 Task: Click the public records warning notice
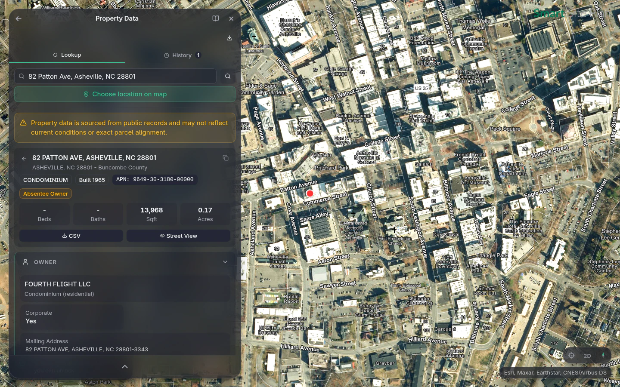(125, 128)
